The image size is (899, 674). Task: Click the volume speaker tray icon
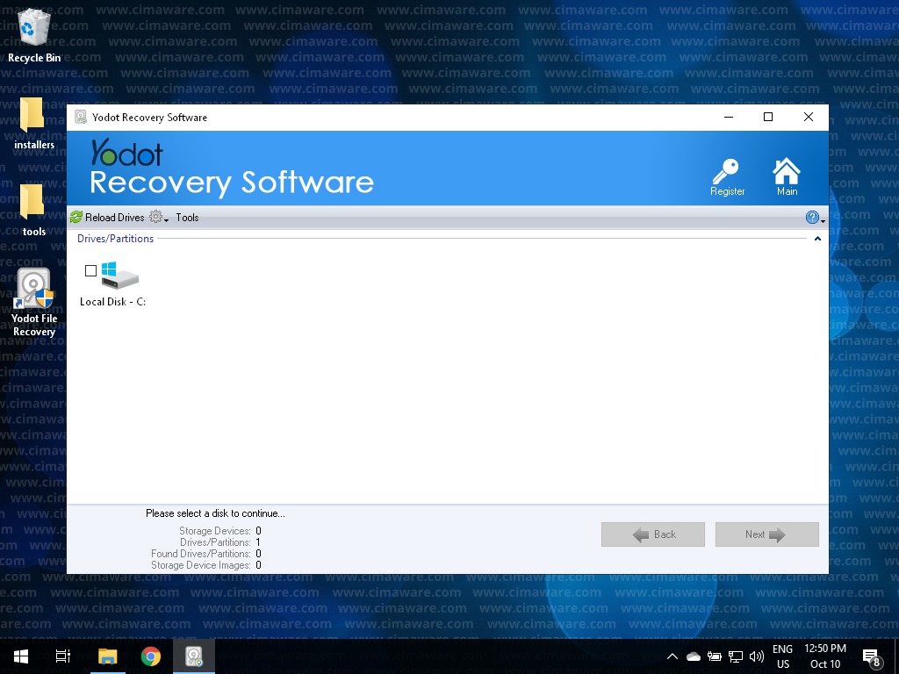(757, 656)
